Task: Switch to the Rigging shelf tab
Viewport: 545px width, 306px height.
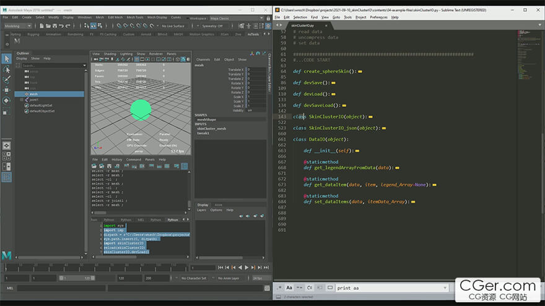Action: (33, 35)
